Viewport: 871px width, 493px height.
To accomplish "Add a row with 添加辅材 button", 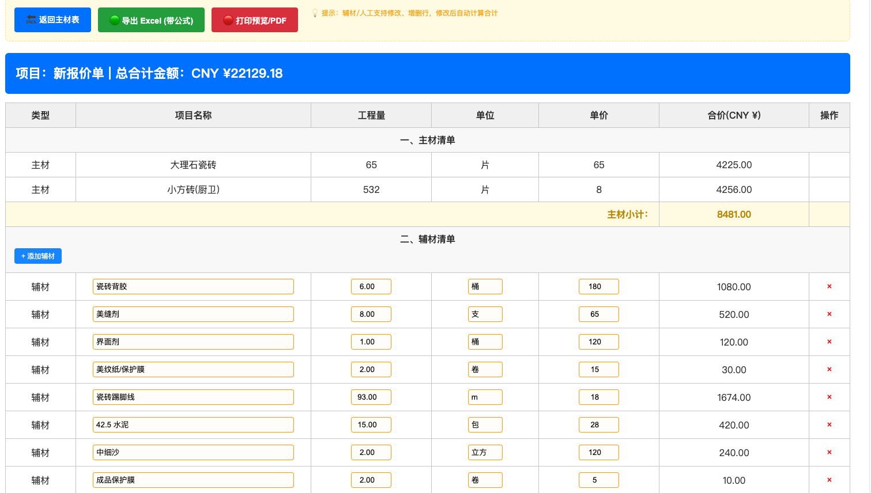I will 38,256.
